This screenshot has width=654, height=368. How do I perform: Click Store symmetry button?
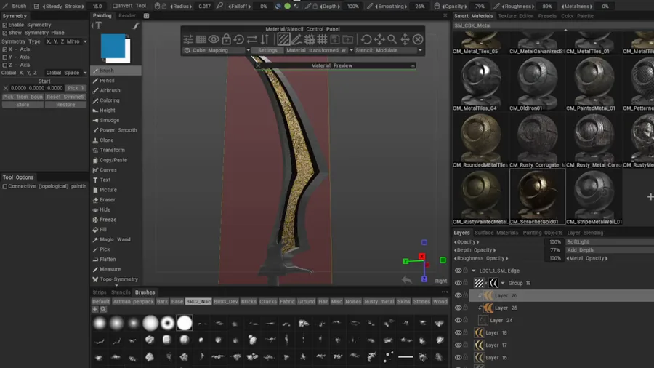click(x=23, y=105)
